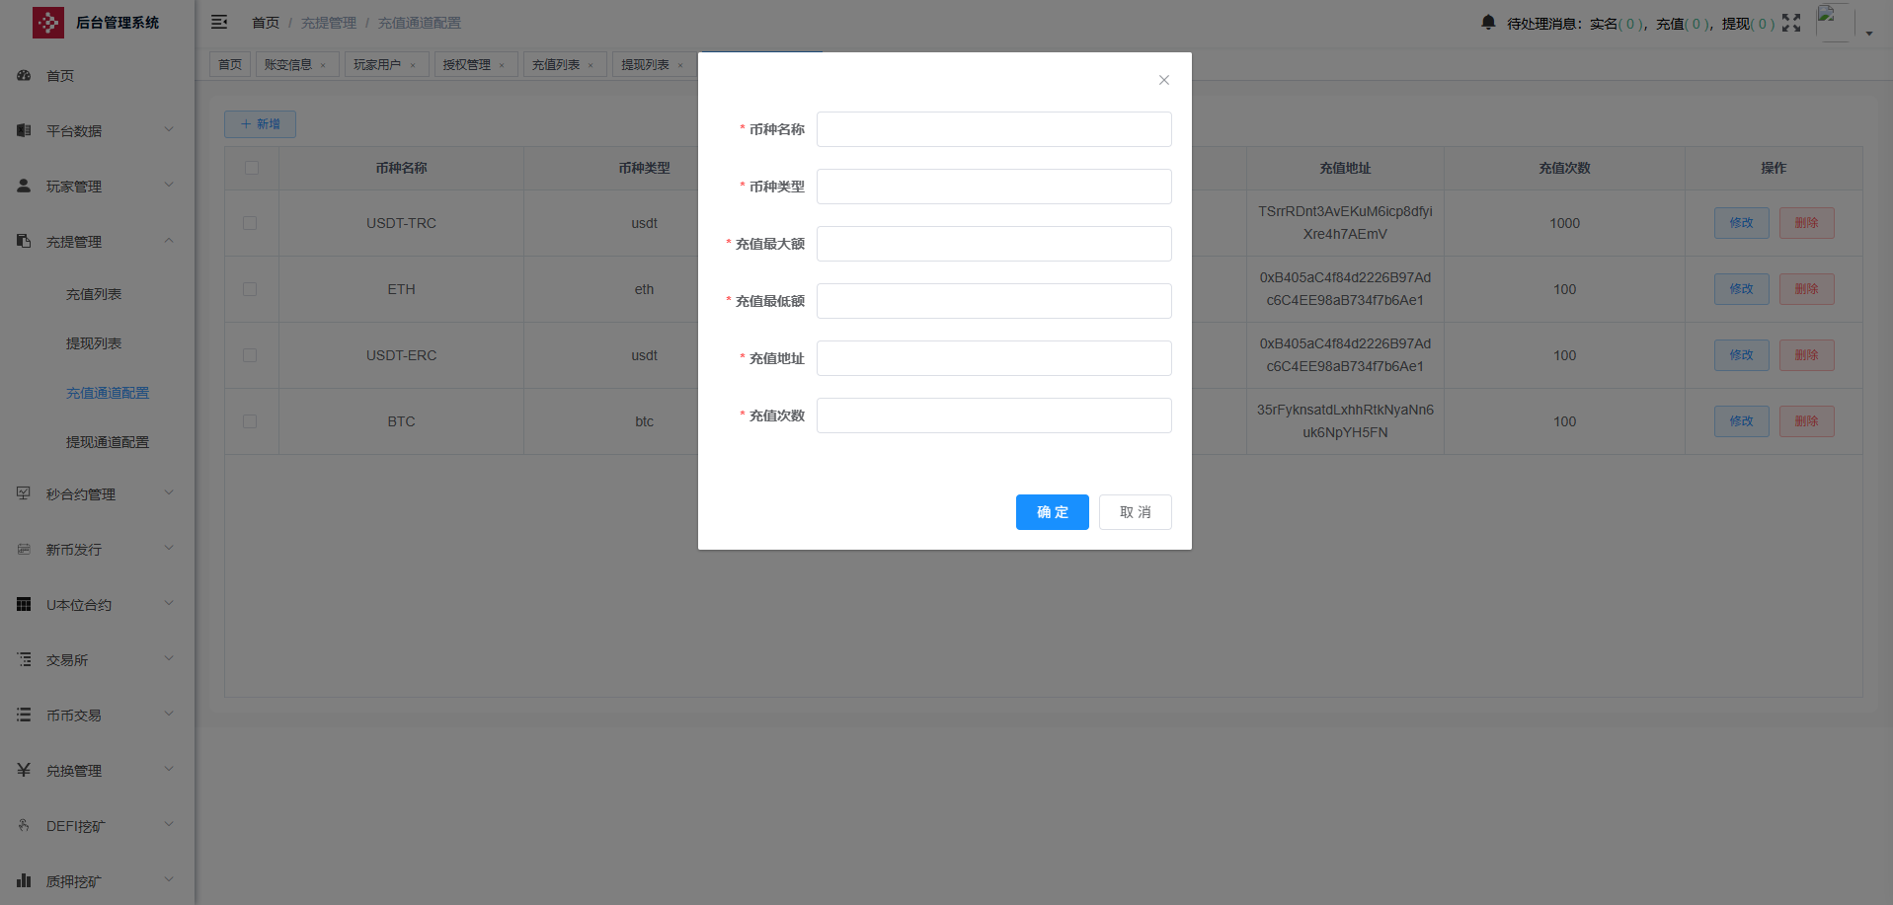1893x905 pixels.
Task: Click 首页 dashboard icon in sidebar
Action: tap(24, 75)
